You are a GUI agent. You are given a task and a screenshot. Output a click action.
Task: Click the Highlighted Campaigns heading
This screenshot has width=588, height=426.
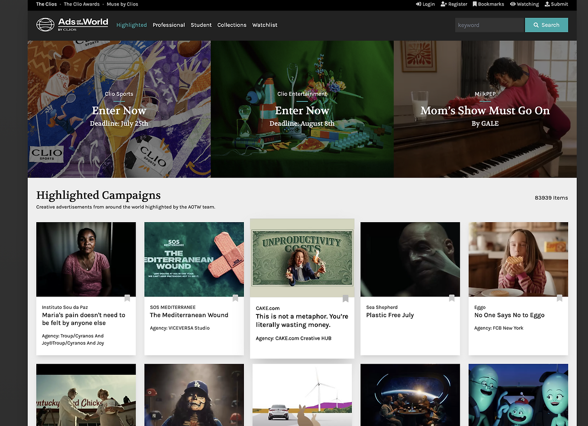pyautogui.click(x=98, y=195)
